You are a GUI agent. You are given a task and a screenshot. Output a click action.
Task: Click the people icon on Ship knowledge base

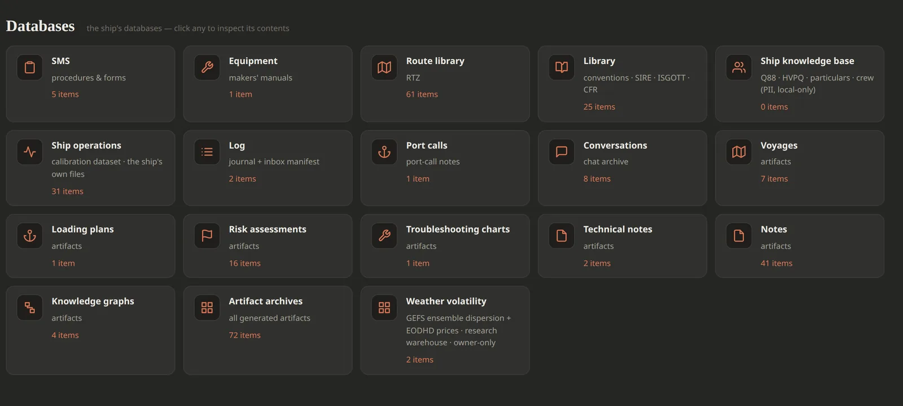point(739,68)
